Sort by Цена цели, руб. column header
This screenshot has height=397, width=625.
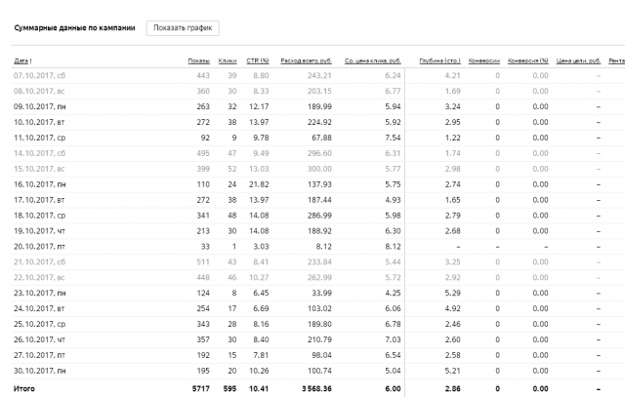[578, 60]
